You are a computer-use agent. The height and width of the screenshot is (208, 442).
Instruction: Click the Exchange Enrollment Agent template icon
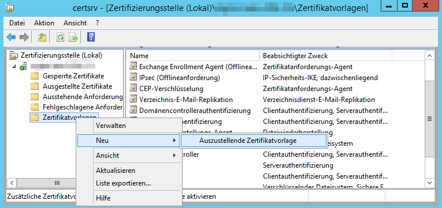[133, 67]
